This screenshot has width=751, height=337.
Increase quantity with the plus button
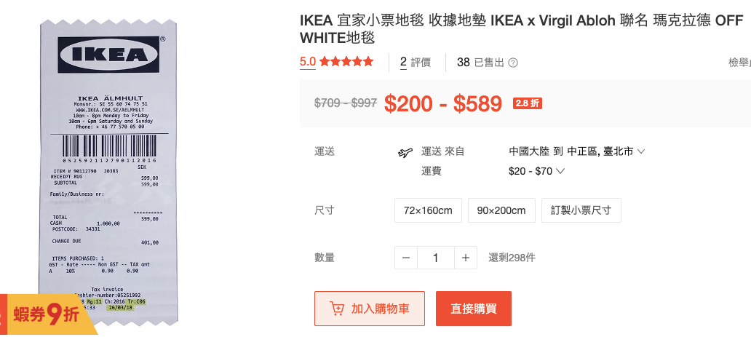pyautogui.click(x=465, y=258)
